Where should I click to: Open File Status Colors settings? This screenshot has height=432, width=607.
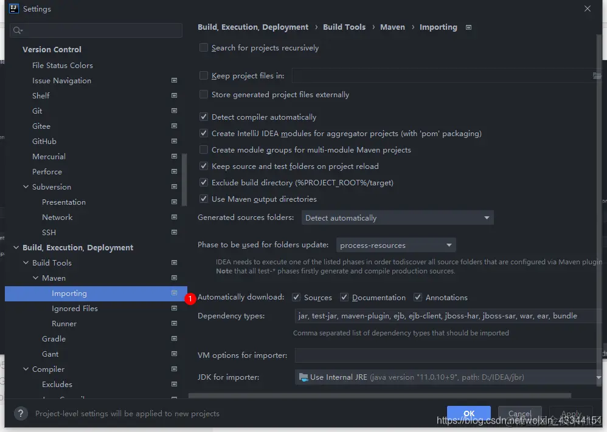[x=62, y=66]
